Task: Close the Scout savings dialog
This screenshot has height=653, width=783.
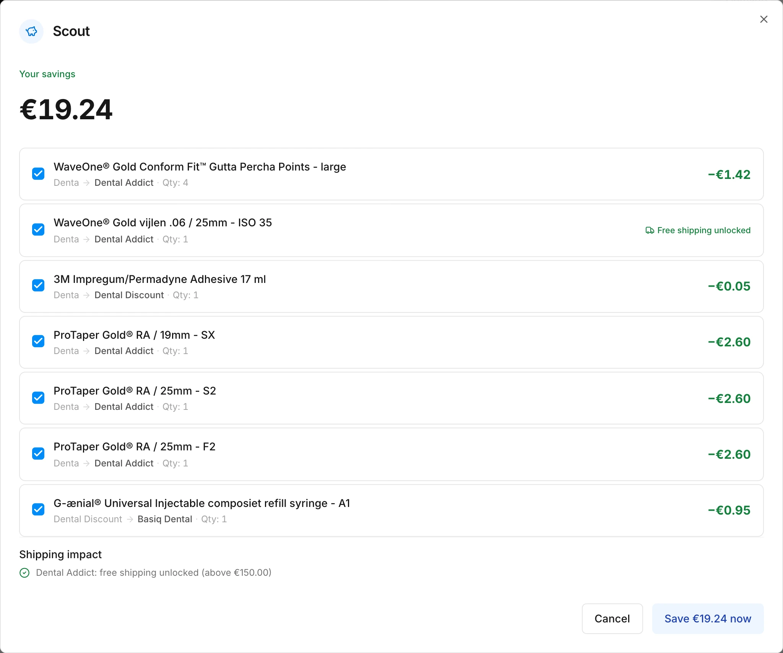Action: click(x=764, y=19)
